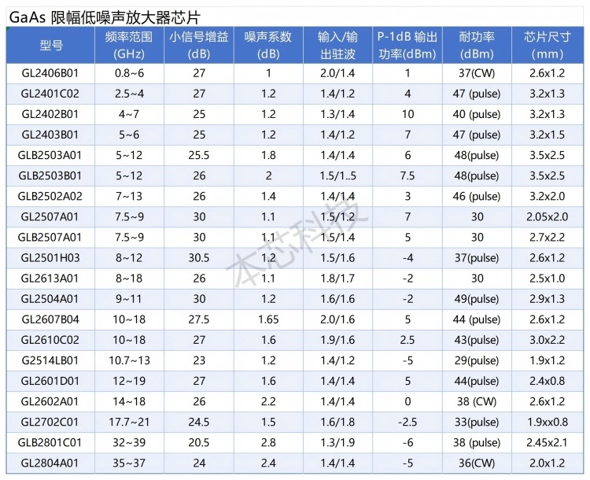Click the GLB2801C01 model name

50,442
